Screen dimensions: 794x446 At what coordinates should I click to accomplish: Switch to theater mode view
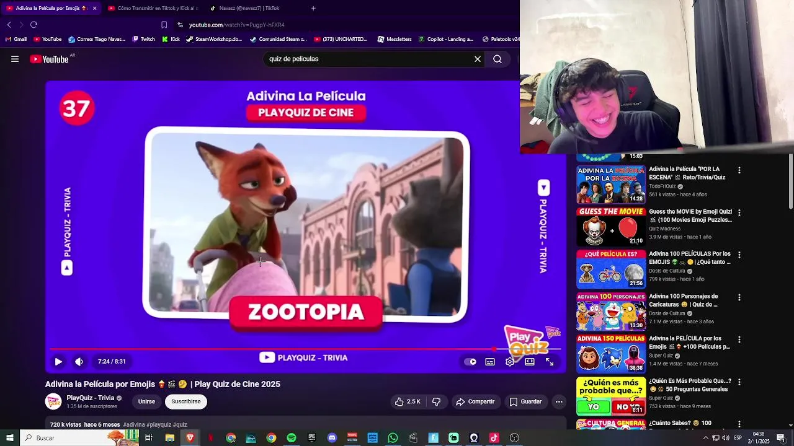[x=530, y=362]
